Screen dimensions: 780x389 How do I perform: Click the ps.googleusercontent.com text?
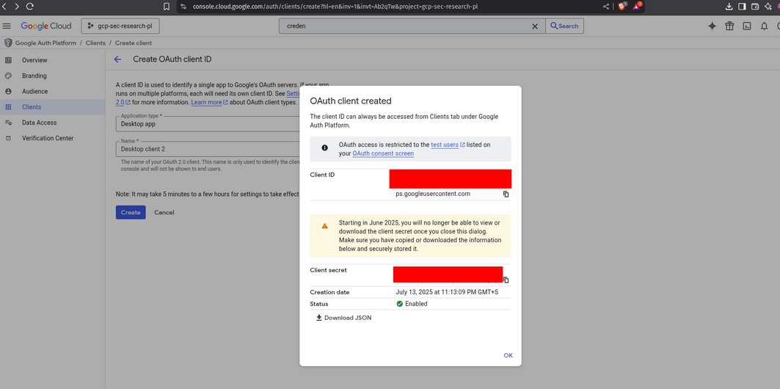[433, 194]
